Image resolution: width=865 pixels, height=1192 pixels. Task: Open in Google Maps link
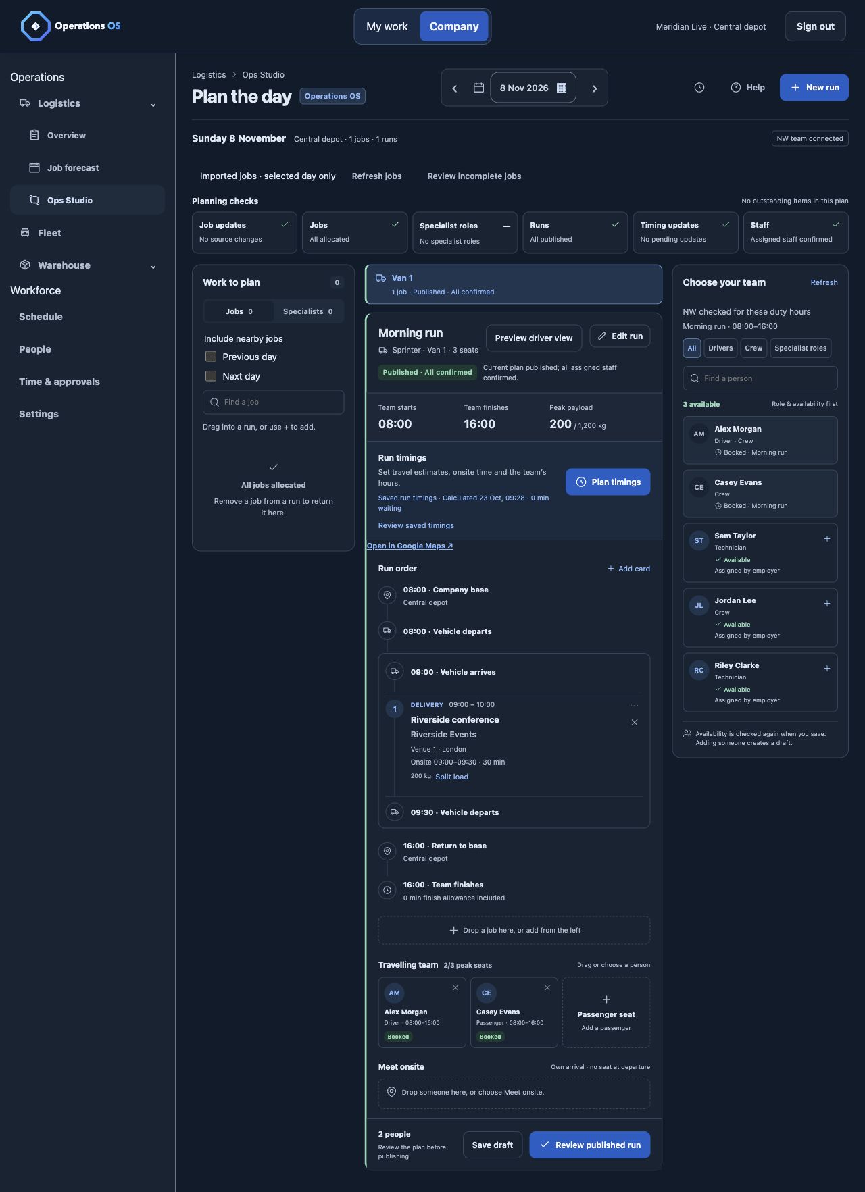[x=410, y=546]
